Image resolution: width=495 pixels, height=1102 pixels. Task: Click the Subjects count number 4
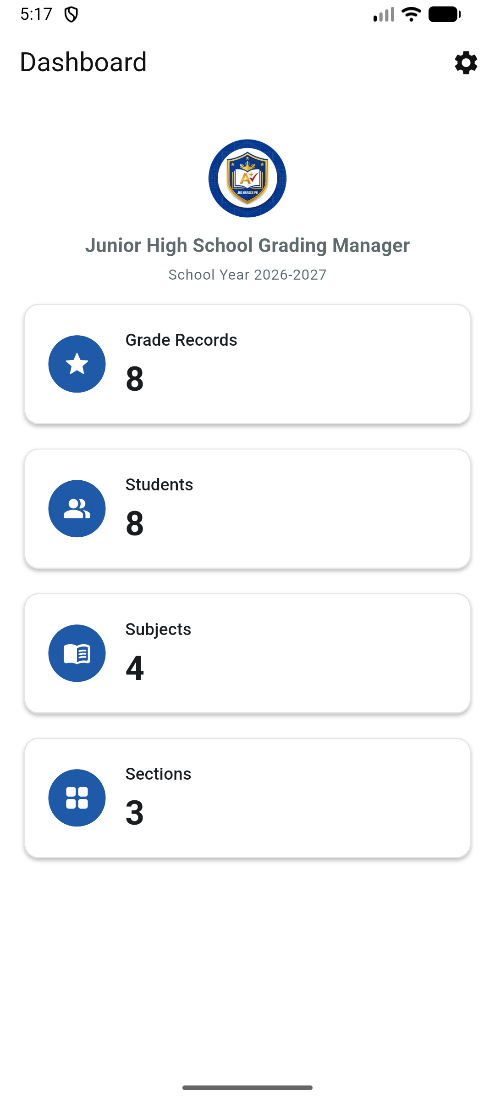pos(135,668)
